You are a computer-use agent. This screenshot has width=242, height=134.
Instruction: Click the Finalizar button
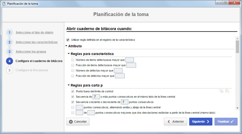point(226,122)
